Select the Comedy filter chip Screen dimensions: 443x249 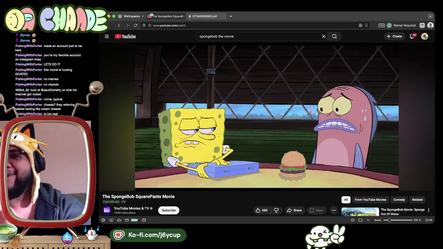click(399, 200)
